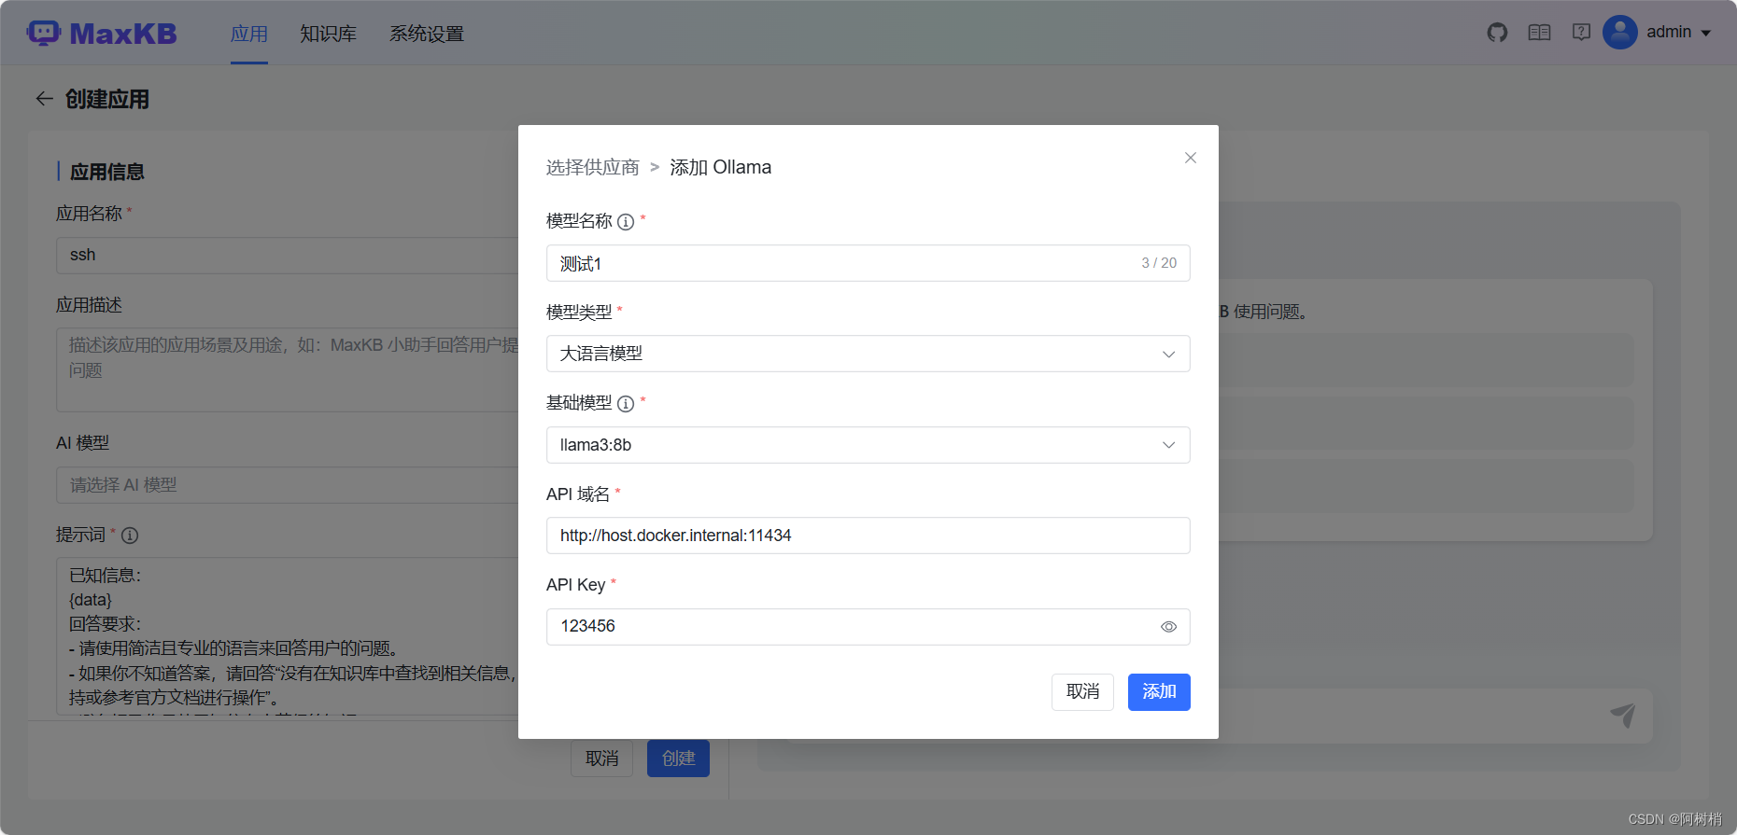Image resolution: width=1737 pixels, height=835 pixels.
Task: Open the admin account dropdown
Action: click(1679, 33)
